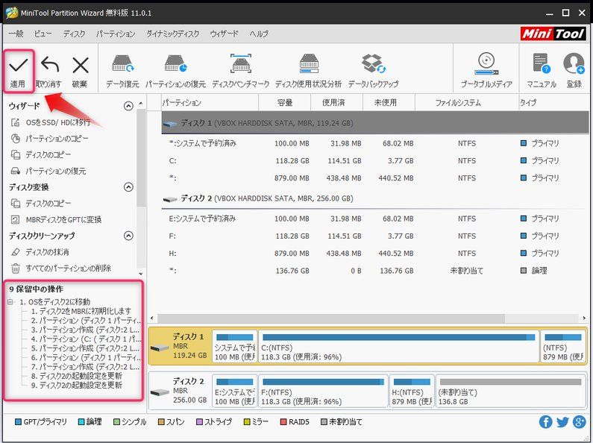Select the H:(NTFS) 879 MB block
593x443 pixels.
pyautogui.click(x=412, y=392)
